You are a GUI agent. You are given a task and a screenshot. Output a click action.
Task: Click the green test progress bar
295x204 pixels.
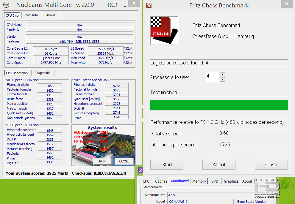(x=219, y=105)
